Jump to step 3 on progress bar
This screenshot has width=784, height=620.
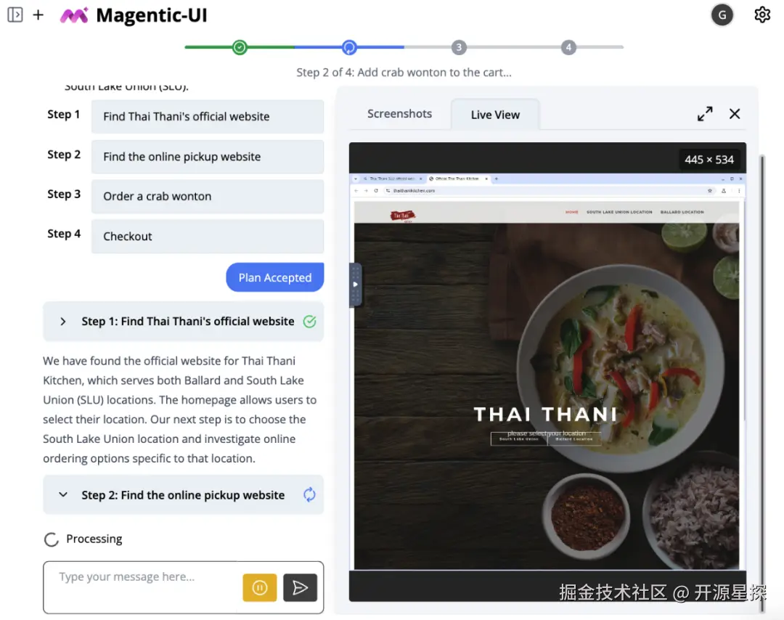point(459,47)
